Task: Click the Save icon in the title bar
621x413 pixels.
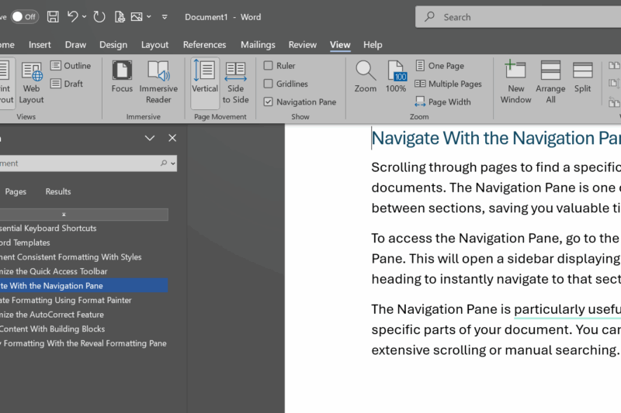Action: click(53, 17)
